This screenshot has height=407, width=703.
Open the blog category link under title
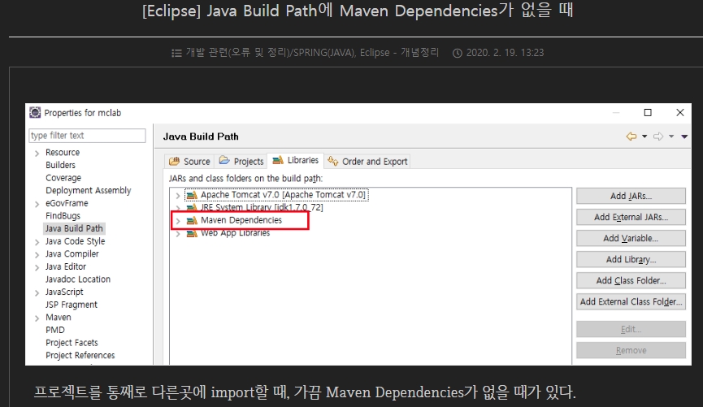tap(312, 53)
